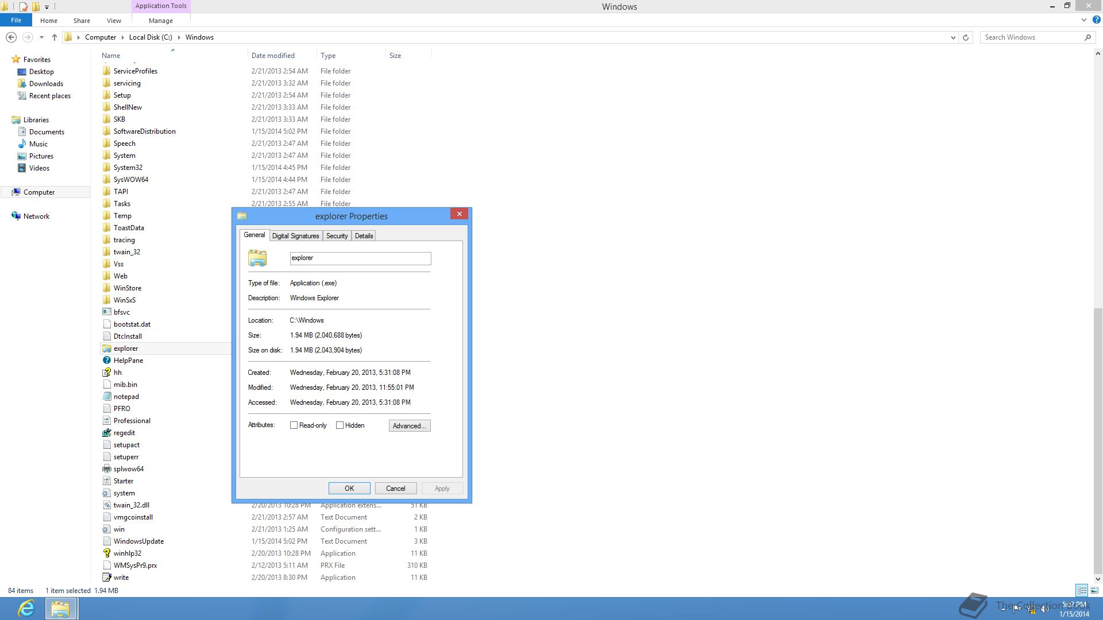This screenshot has height=620, width=1103.
Task: Open the Advanced attributes dialog
Action: coord(410,426)
